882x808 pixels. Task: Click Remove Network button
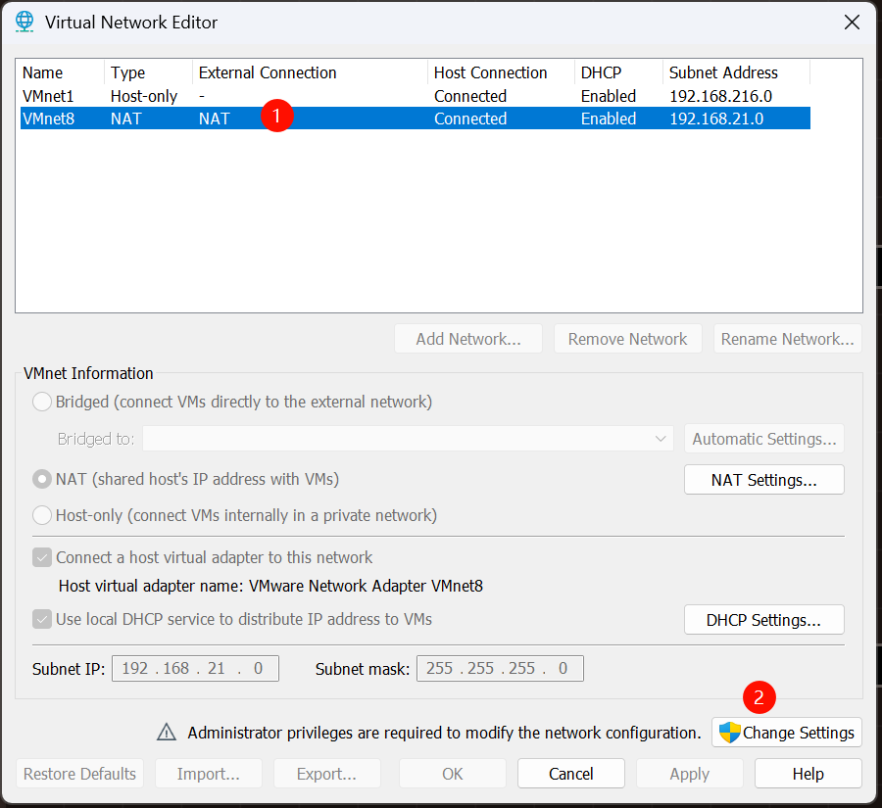[627, 339]
